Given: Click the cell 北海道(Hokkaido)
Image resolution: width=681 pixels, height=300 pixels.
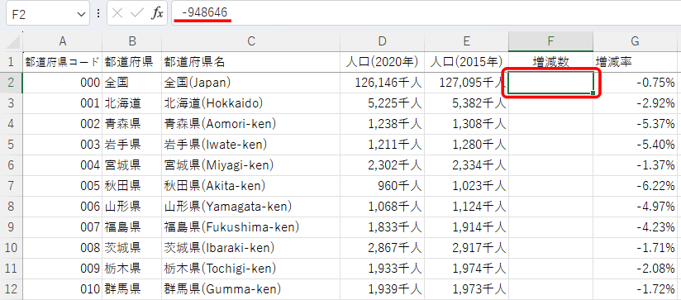Looking at the screenshot, I should (251, 103).
